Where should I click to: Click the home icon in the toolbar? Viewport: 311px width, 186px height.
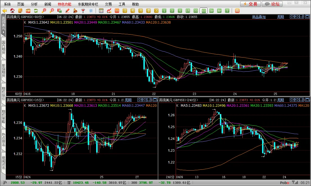pyautogui.click(x=12, y=11)
